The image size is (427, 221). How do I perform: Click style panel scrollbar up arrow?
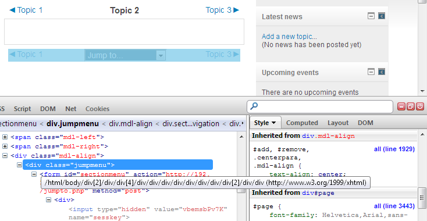[x=422, y=134]
